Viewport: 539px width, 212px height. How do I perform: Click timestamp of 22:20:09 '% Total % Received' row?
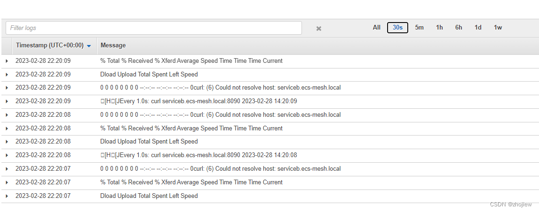point(43,61)
